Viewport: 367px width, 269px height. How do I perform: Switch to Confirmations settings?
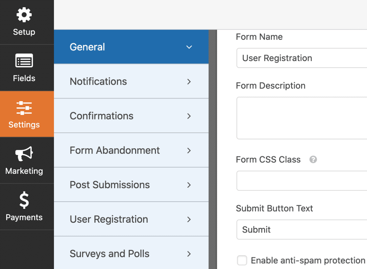[x=131, y=116]
